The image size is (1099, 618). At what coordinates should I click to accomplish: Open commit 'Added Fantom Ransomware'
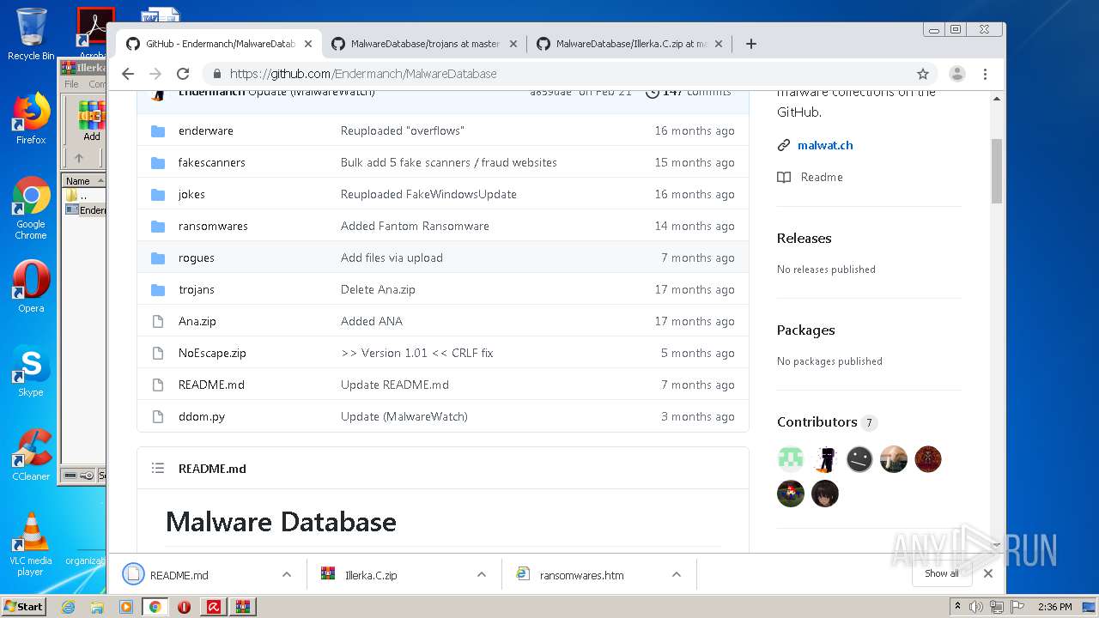(x=415, y=226)
